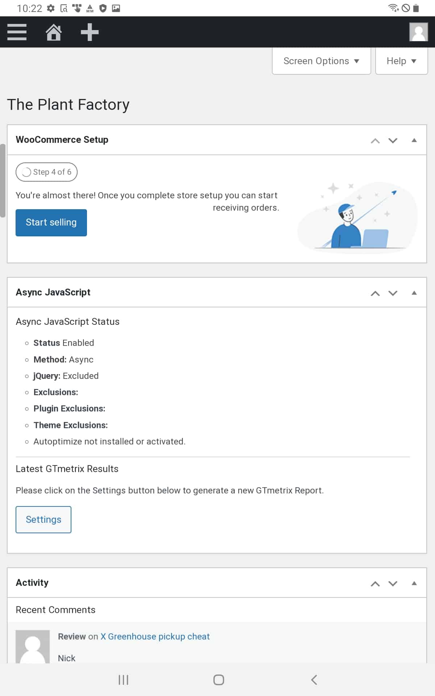Move WooCommerce Setup panel down
This screenshot has width=435, height=696.
[x=393, y=140]
